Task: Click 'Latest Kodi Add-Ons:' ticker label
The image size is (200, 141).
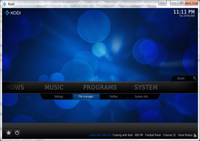Action: pos(100,135)
